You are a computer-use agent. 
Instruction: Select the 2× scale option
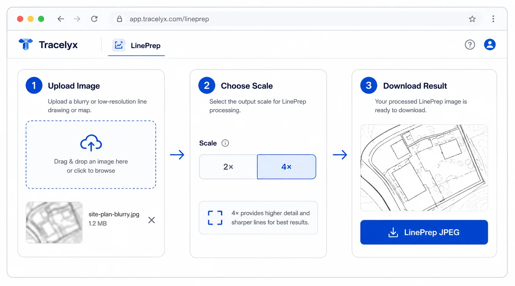(228, 167)
